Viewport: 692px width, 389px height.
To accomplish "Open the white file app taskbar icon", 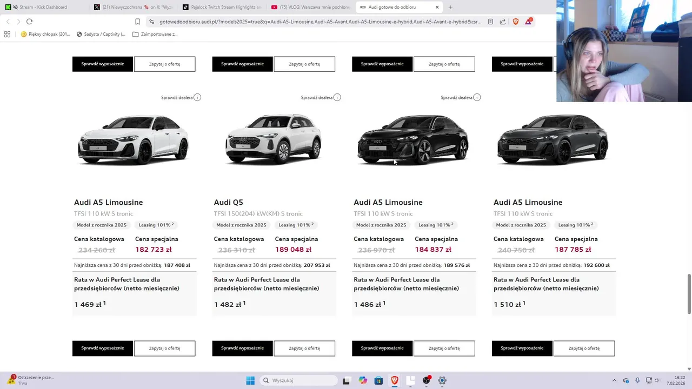I will 410,380.
